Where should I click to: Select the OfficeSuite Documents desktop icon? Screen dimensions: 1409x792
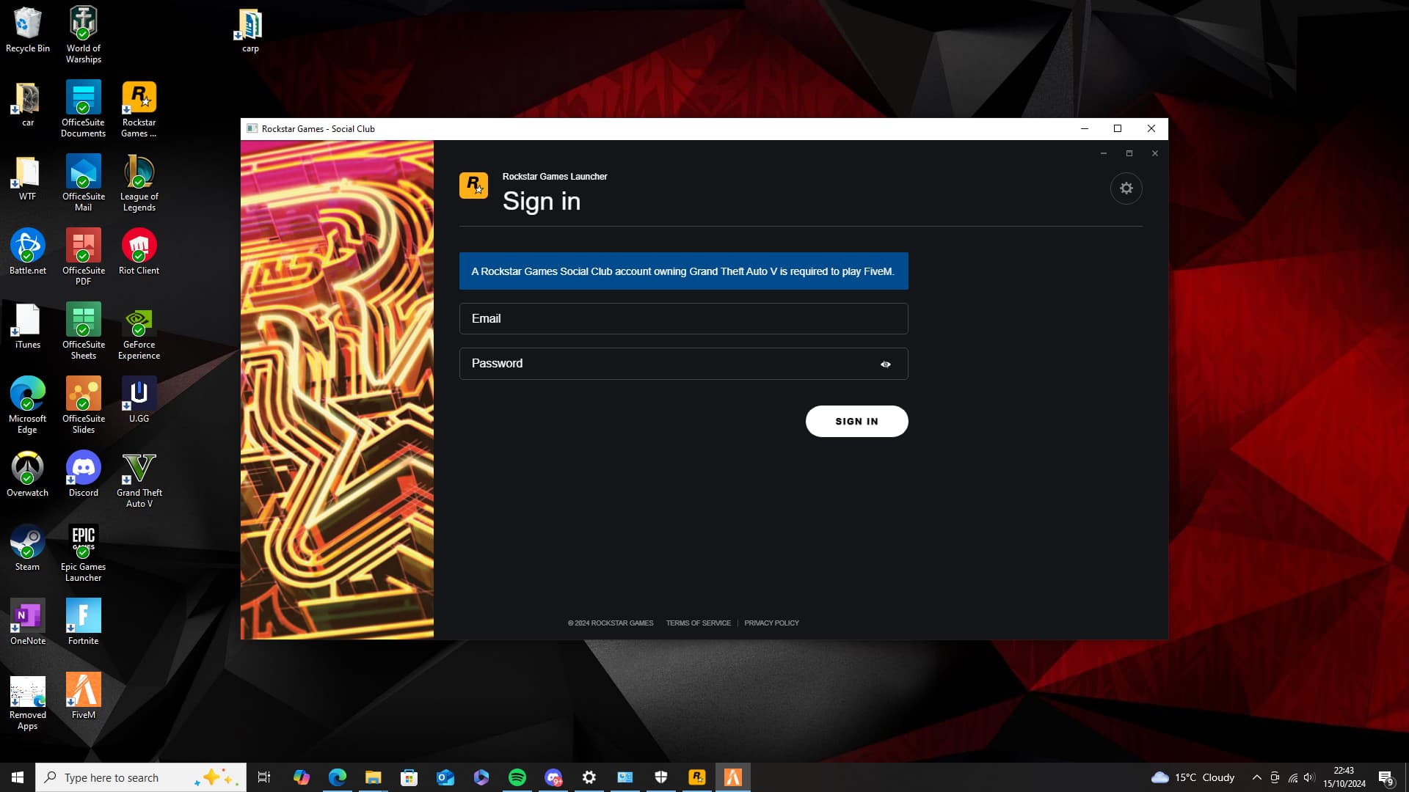coord(83,109)
